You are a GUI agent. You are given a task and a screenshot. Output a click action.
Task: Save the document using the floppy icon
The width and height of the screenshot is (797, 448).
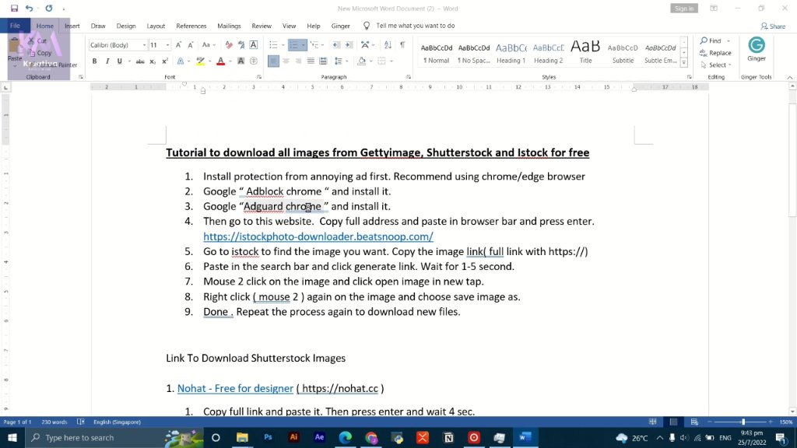14,8
